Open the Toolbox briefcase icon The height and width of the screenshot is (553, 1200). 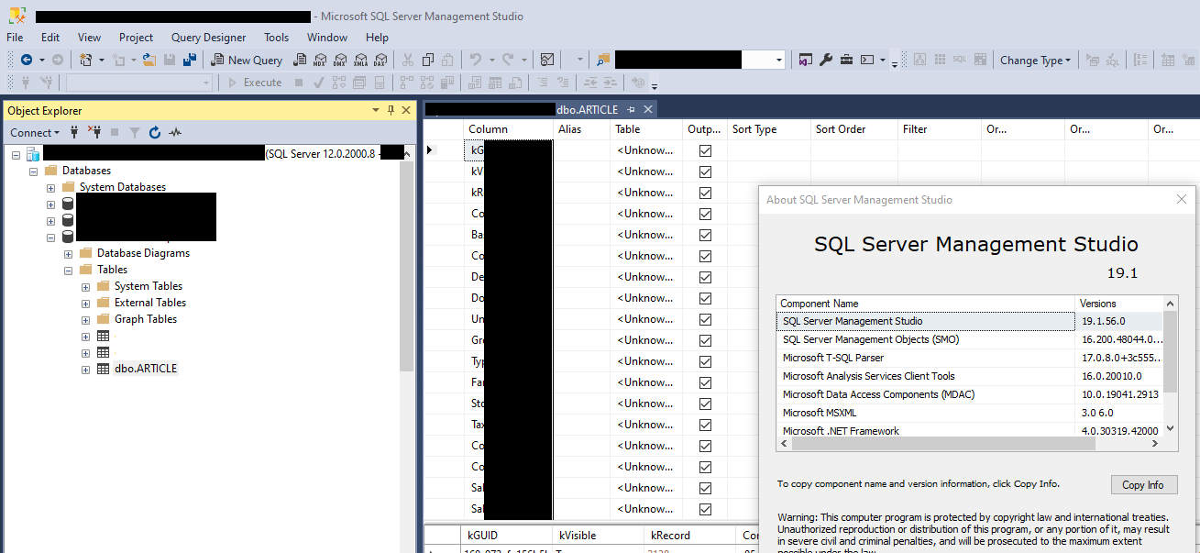pos(845,60)
